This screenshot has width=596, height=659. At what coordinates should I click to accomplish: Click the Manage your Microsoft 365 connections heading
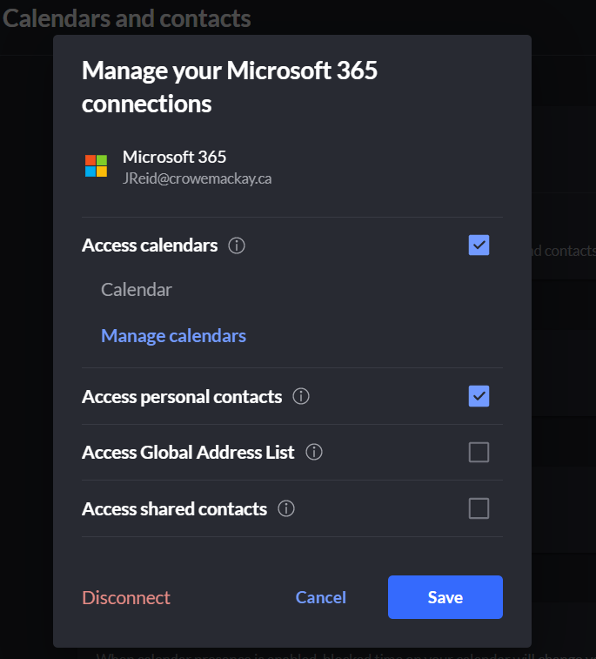click(230, 87)
